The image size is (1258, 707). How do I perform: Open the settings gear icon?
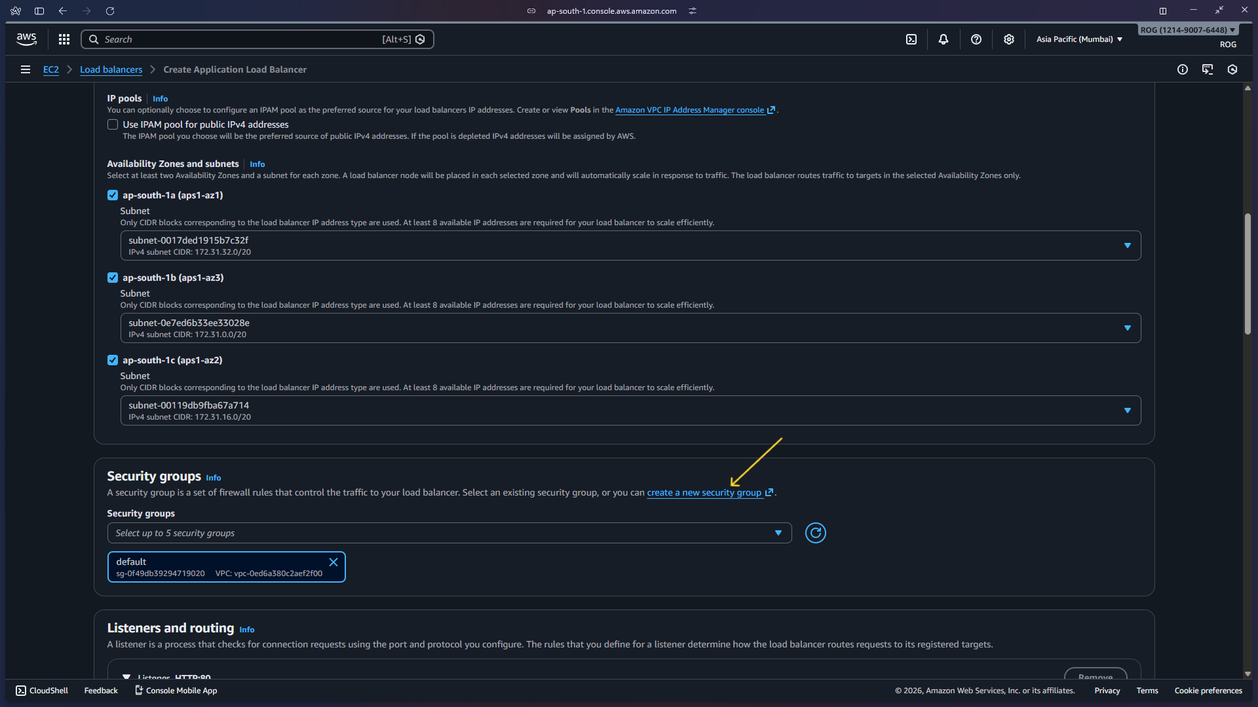pos(1008,39)
